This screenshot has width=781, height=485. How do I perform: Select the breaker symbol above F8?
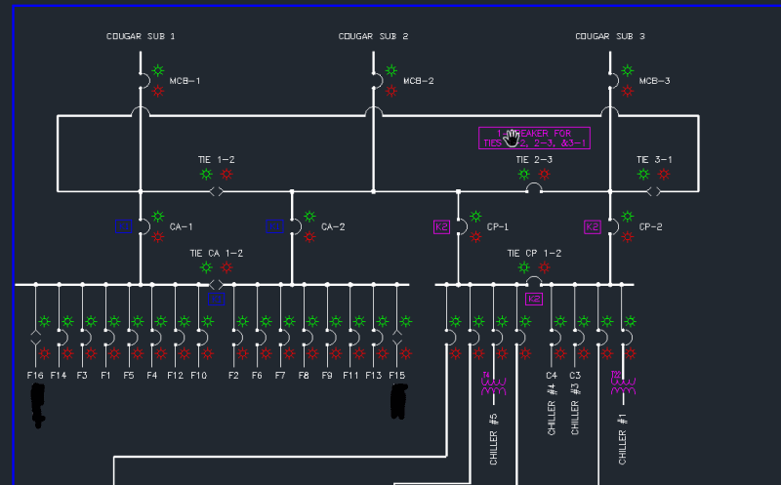[308, 338]
